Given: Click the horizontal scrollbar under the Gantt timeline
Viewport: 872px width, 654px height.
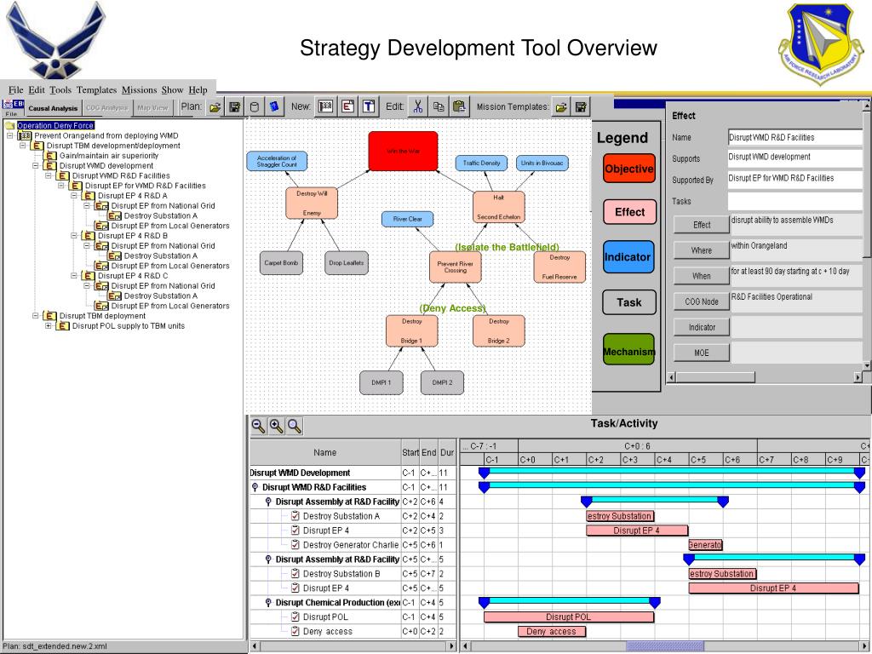Looking at the screenshot, I should pos(664,646).
